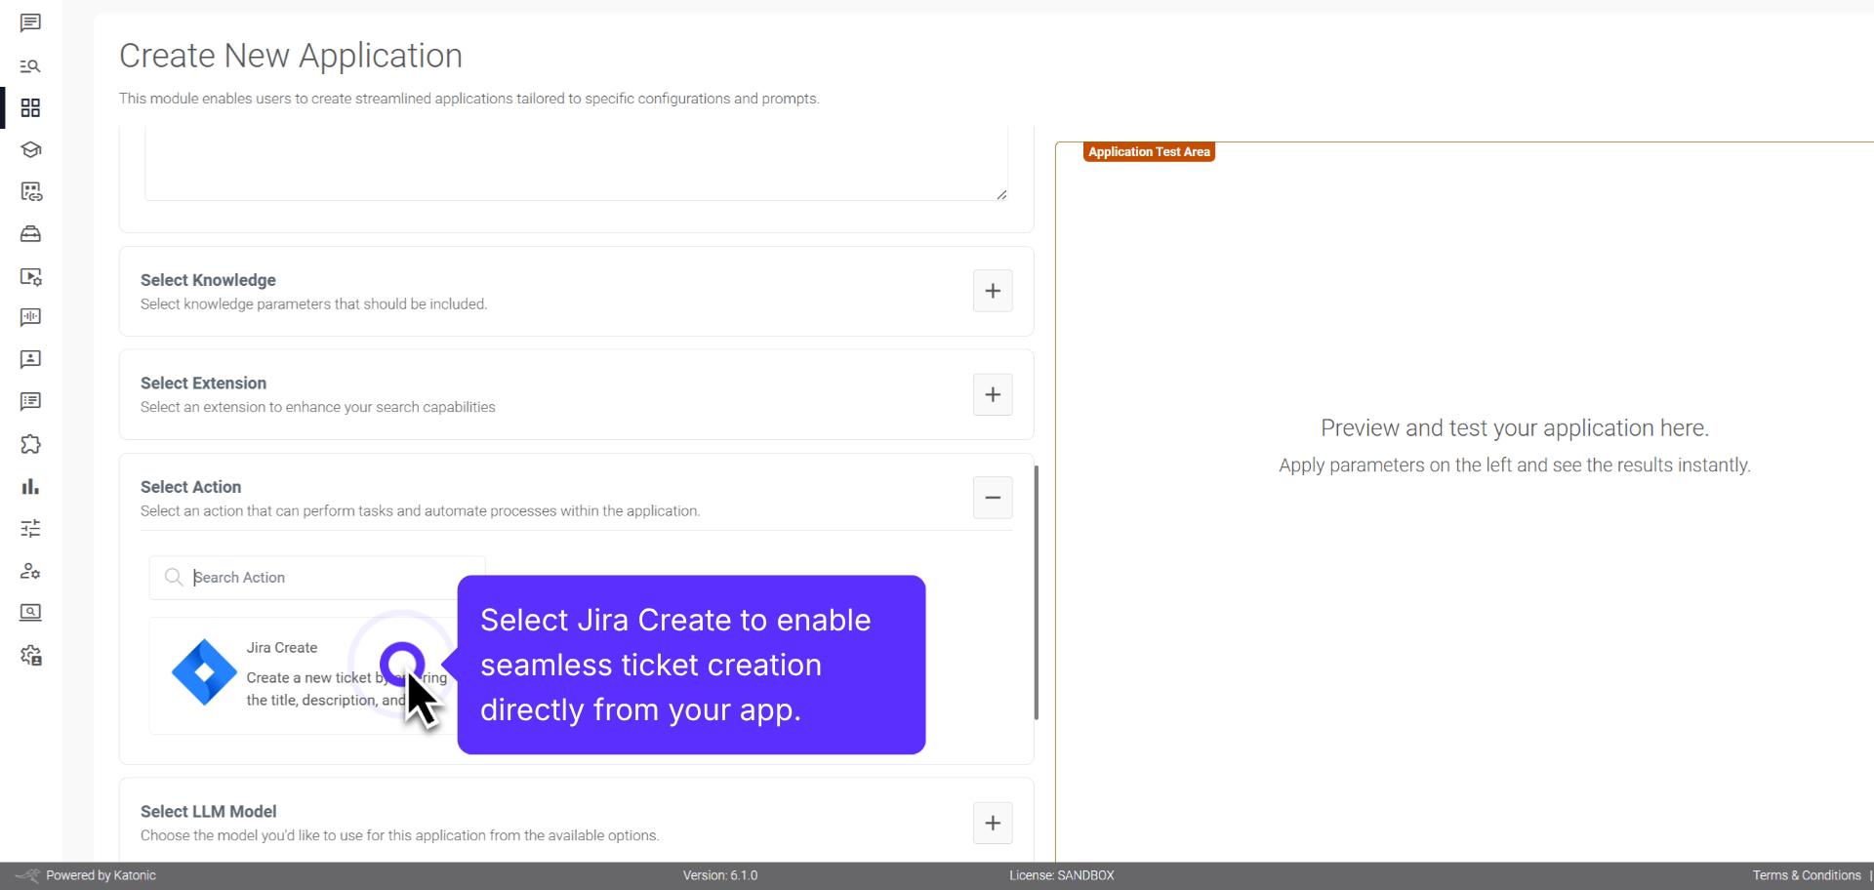
Task: Select the apps grid in the sidebar
Action: click(x=30, y=107)
